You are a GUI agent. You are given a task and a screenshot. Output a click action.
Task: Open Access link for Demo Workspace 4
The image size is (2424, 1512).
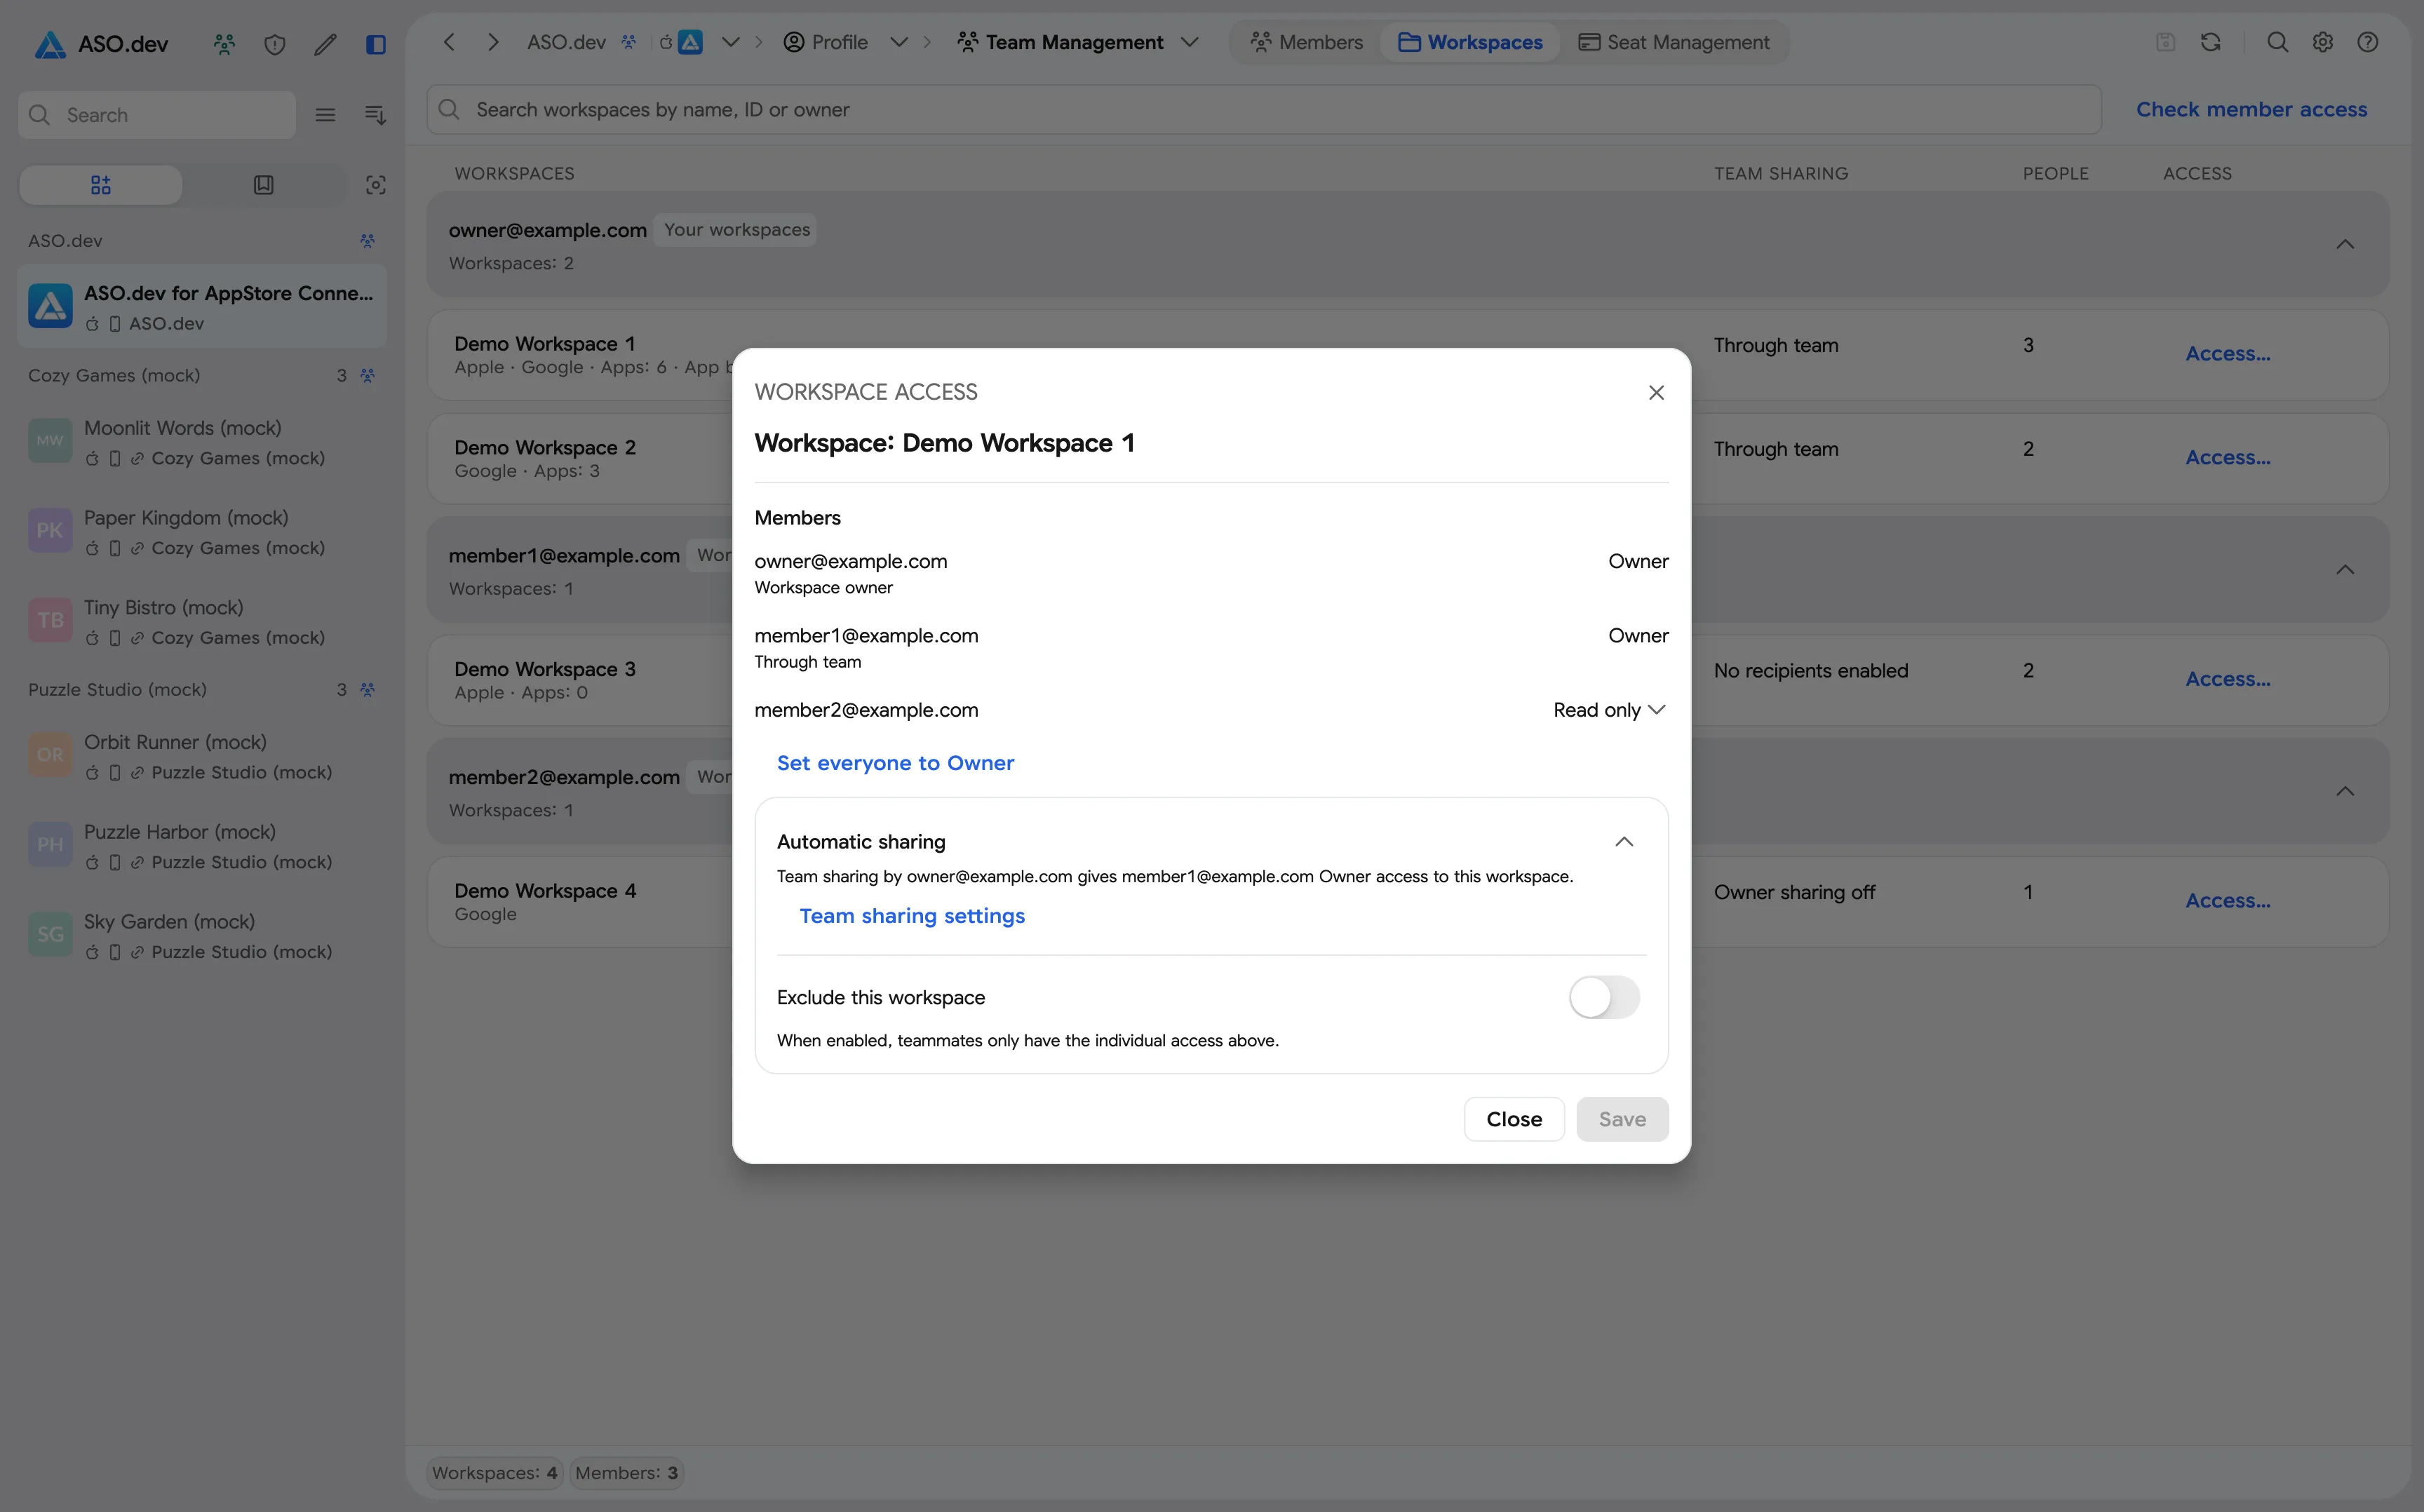2227,900
